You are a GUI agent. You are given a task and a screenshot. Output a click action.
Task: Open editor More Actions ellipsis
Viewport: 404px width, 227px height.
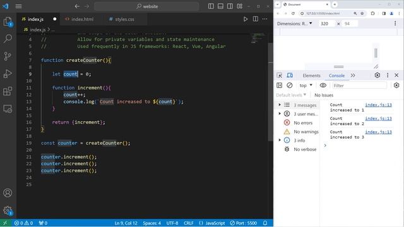265,19
